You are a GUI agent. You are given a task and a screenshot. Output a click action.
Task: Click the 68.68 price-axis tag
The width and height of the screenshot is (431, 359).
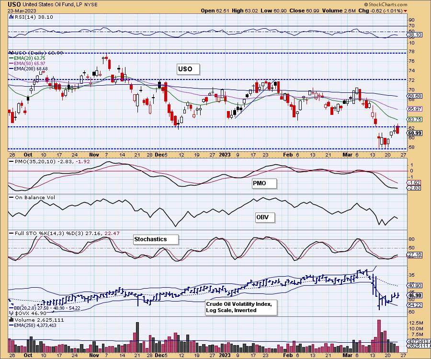point(415,96)
